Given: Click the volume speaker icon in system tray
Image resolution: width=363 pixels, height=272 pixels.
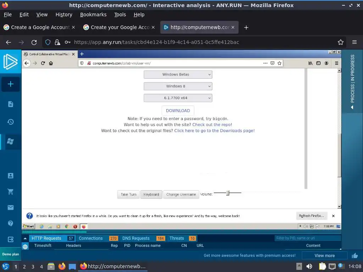Looking at the screenshot, I should [309, 266].
